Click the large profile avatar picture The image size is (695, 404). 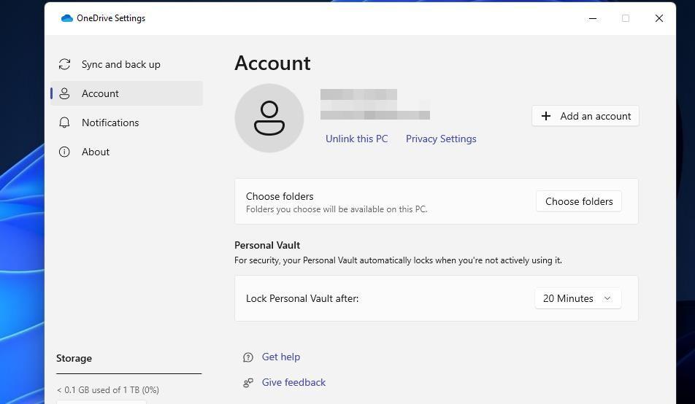tap(269, 118)
